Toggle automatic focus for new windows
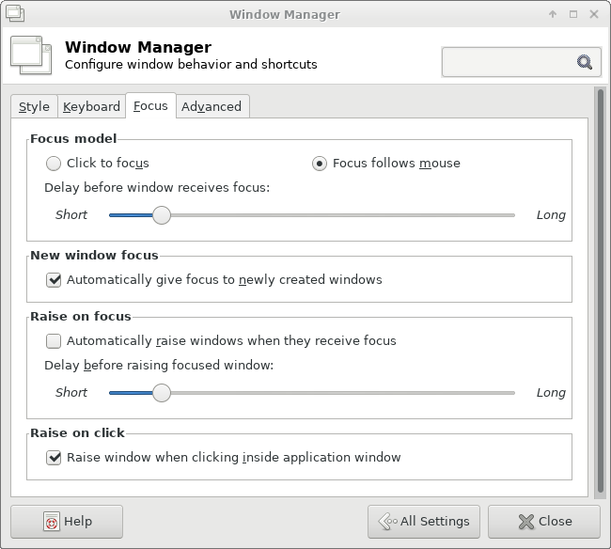 click(x=54, y=280)
